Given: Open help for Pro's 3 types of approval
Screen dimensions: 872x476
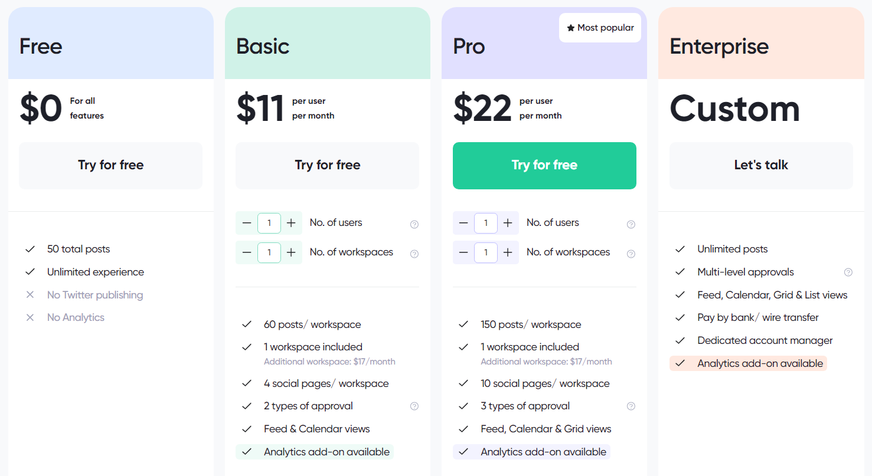Looking at the screenshot, I should (631, 406).
